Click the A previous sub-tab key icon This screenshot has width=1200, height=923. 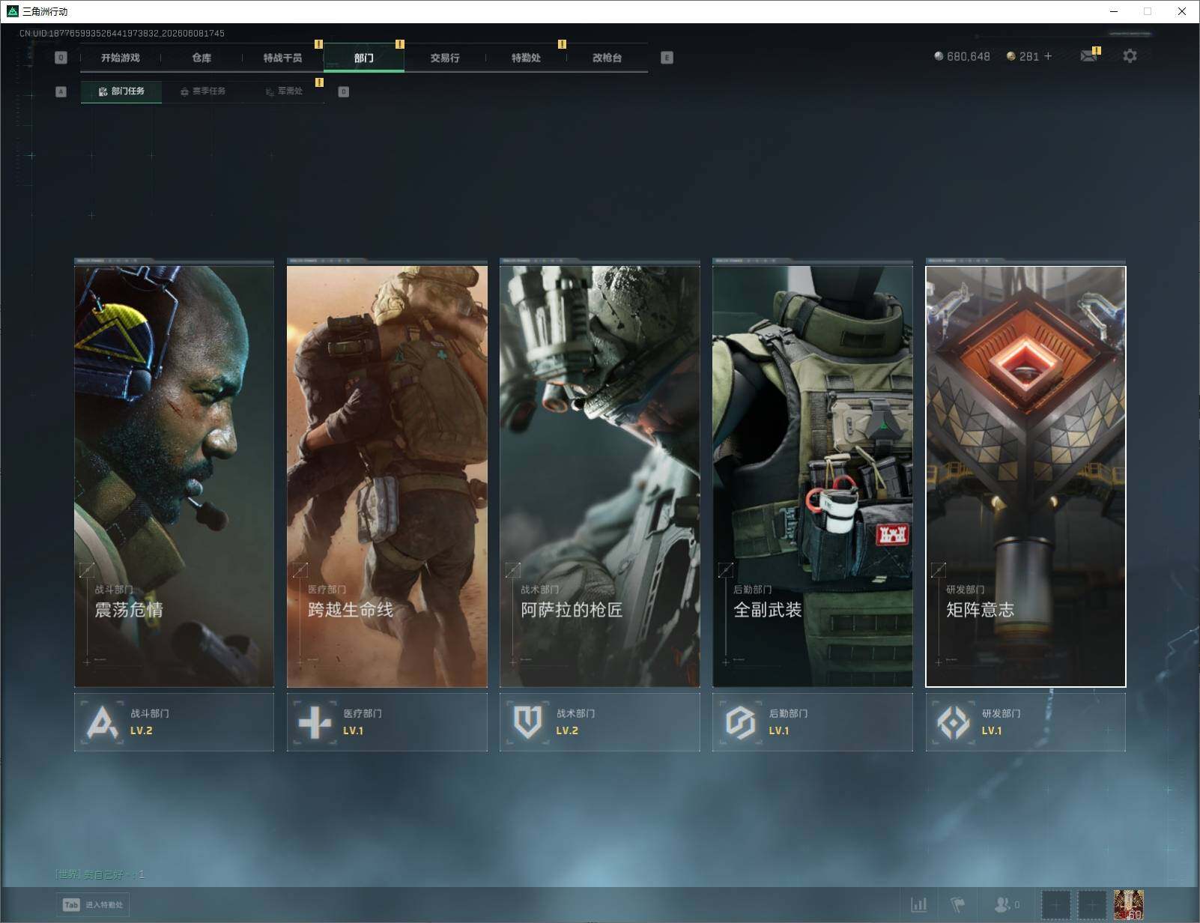61,91
